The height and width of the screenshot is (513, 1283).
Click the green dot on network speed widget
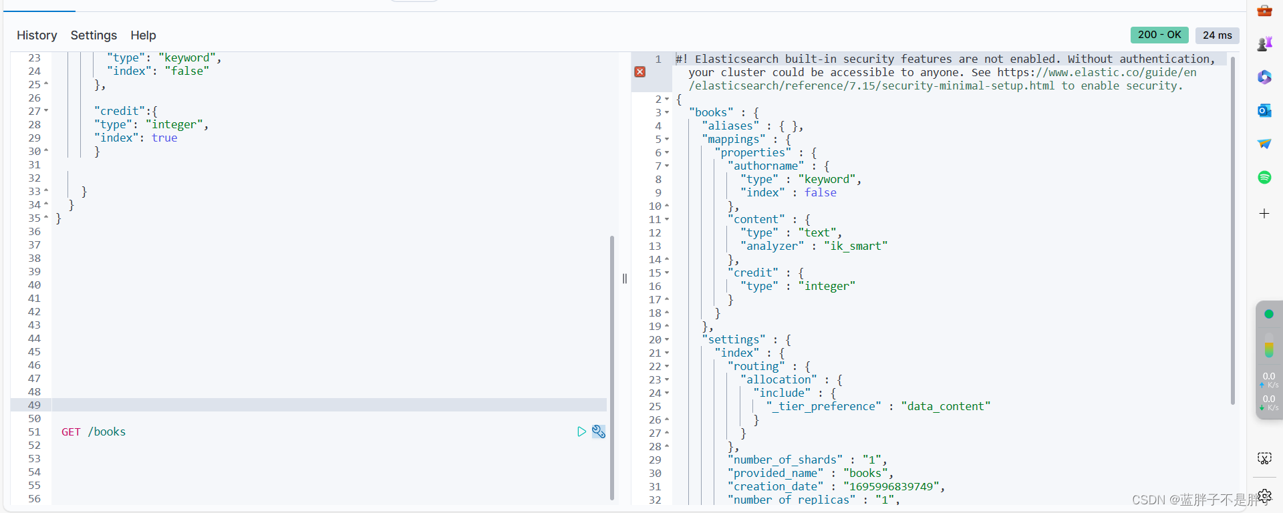pos(1269,314)
